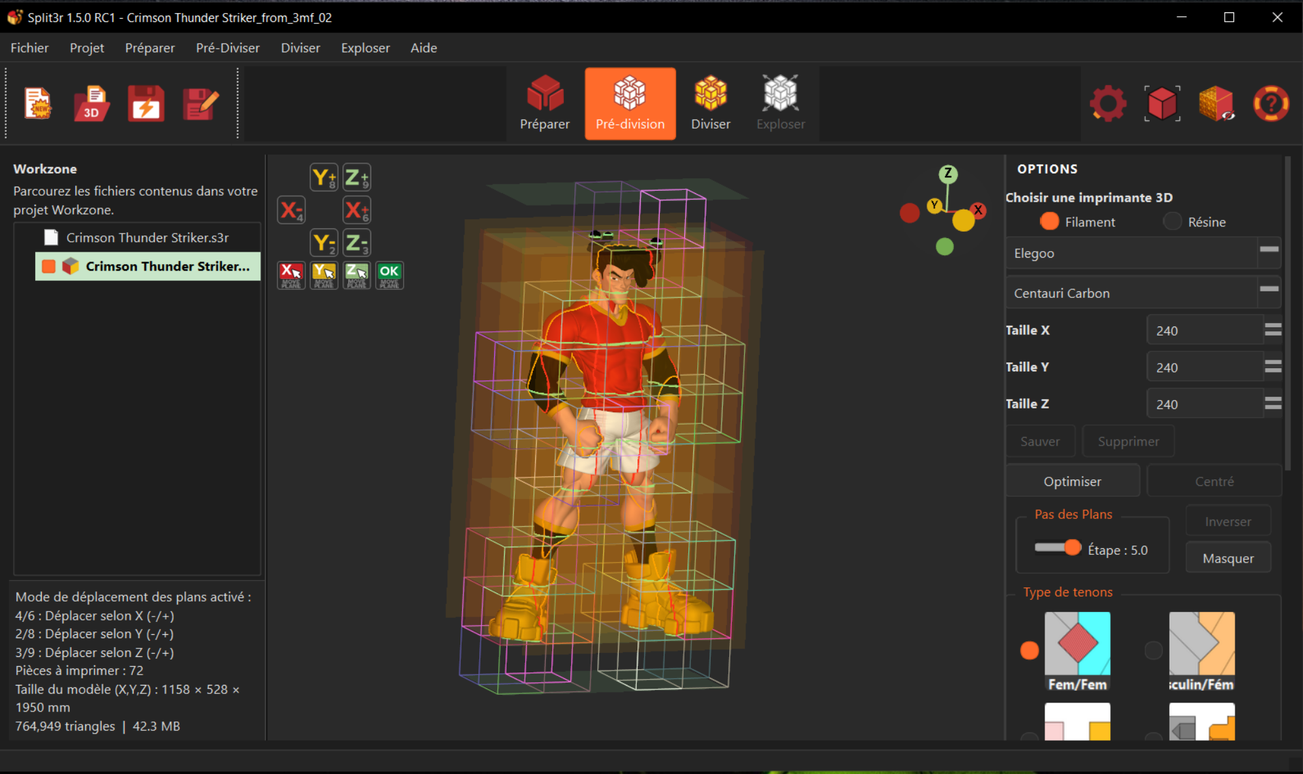The height and width of the screenshot is (774, 1303).
Task: Click the Options panel vertical scrollbar
Action: (1287, 312)
